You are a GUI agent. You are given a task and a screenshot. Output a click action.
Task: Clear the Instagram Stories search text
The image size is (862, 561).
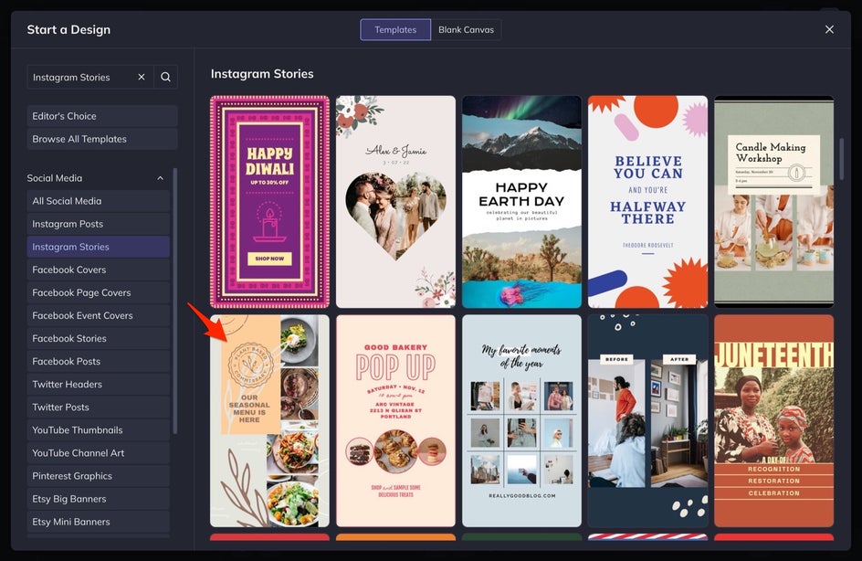[x=142, y=77]
